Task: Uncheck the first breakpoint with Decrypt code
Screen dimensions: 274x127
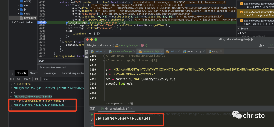Action: click(x=241, y=4)
